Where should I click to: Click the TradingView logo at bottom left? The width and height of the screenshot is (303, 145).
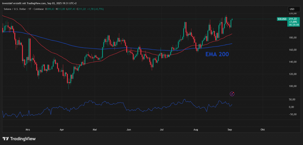(19, 139)
